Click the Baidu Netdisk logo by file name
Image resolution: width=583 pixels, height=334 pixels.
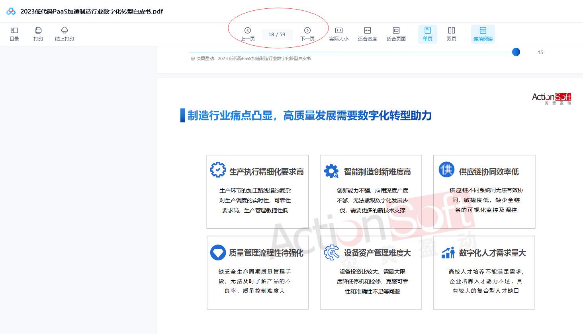[x=11, y=12]
